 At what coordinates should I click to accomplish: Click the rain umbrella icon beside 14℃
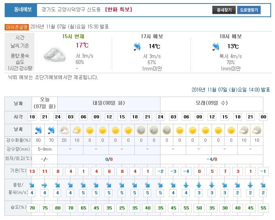(x=137, y=47)
